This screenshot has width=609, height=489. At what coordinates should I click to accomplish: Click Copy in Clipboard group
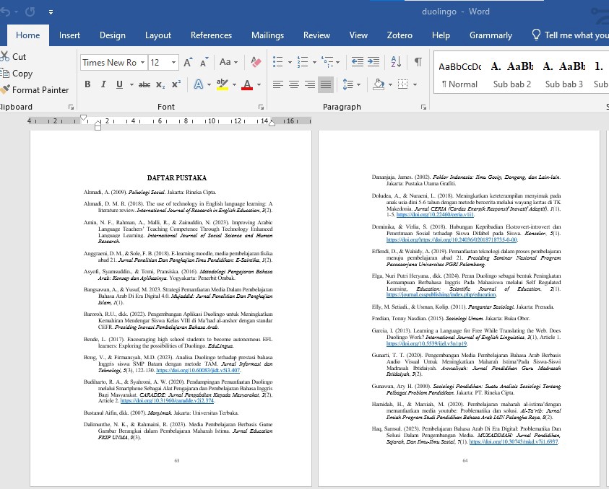point(17,74)
